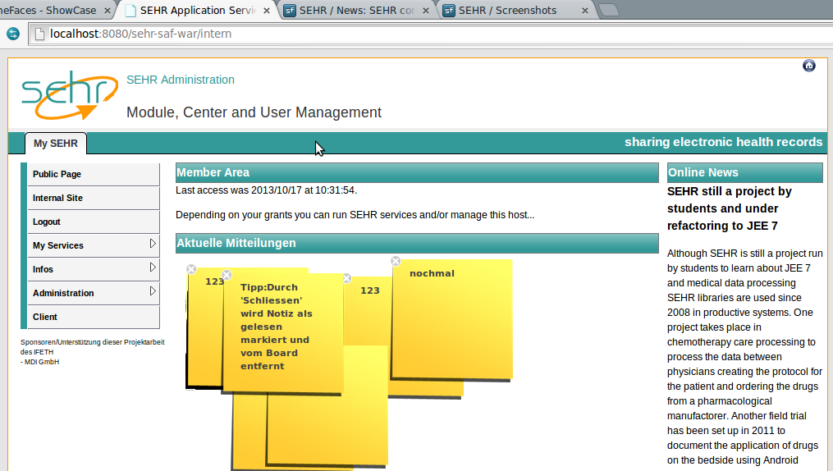Open My Services menu entry

(x=94, y=245)
